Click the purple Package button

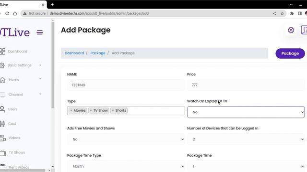290,54
